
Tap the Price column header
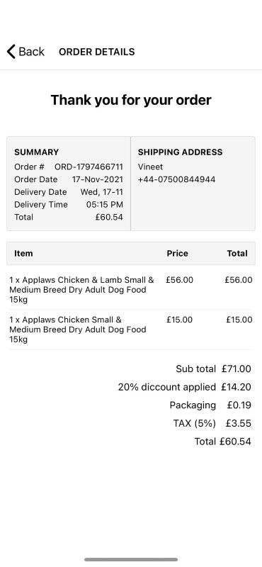178,254
